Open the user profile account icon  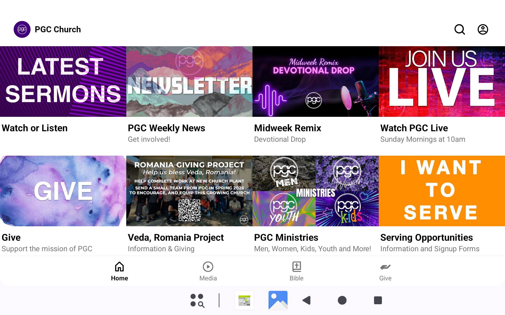tap(483, 29)
